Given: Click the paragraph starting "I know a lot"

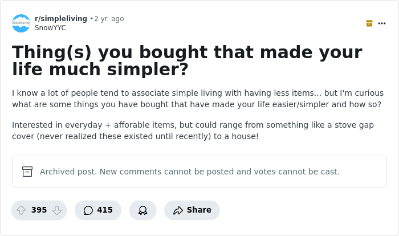Looking at the screenshot, I should coord(198,99).
